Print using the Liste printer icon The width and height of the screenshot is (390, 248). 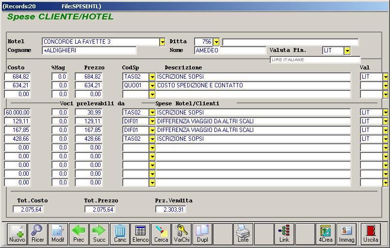[243, 234]
